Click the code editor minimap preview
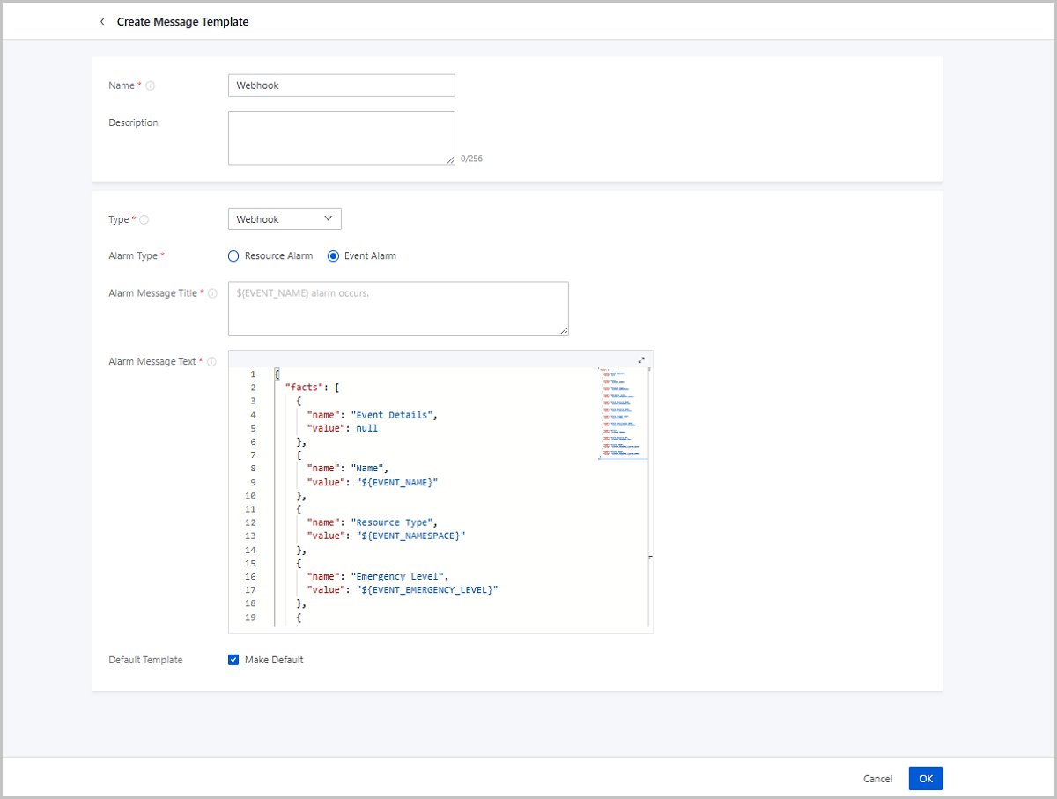The height and width of the screenshot is (799, 1057). point(623,413)
